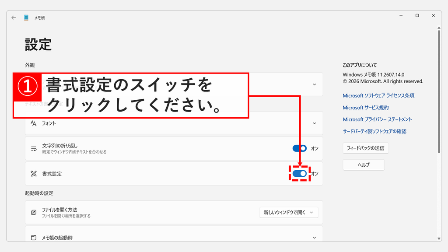The width and height of the screenshot is (448, 252).
Task: Close the メモ帳 settings window
Action: click(433, 15)
